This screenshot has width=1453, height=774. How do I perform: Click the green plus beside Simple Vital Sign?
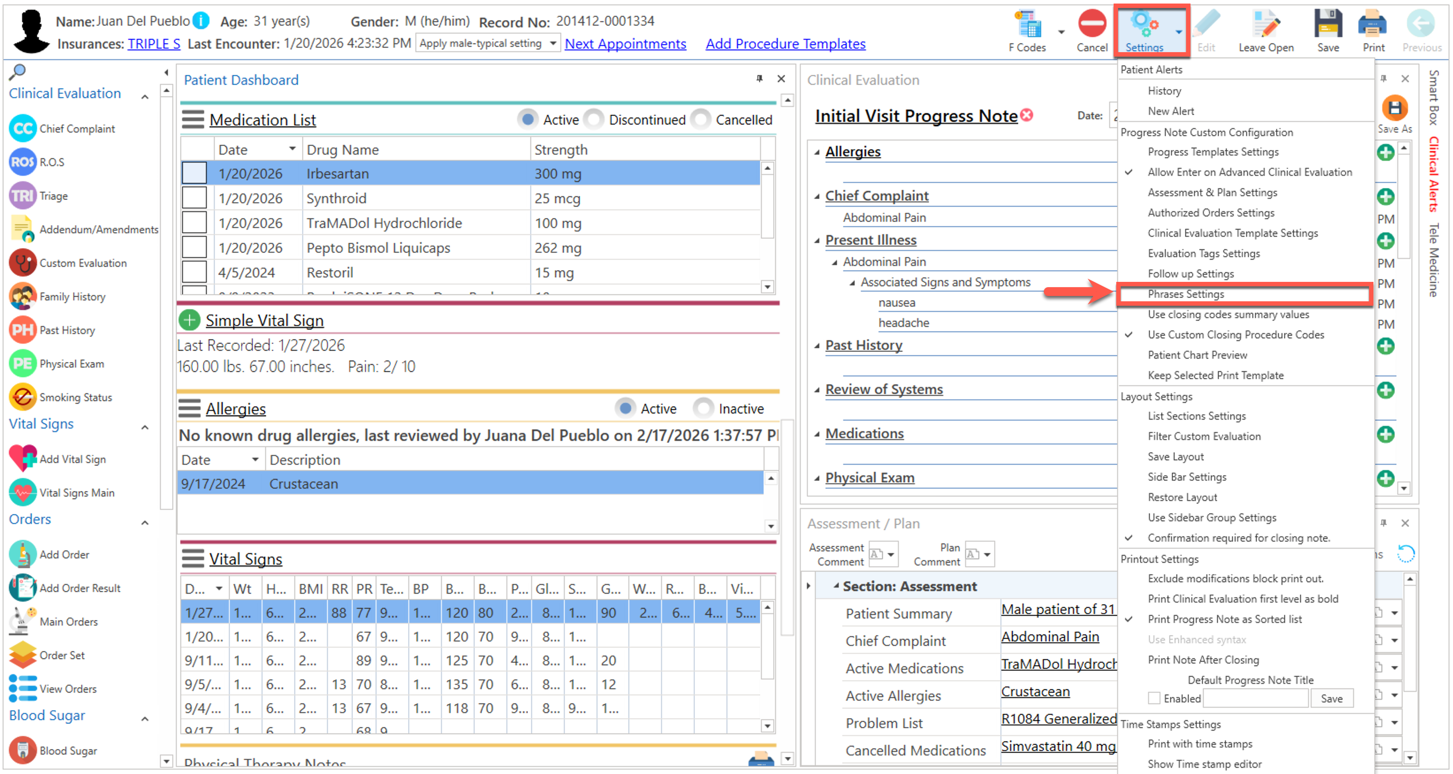(190, 320)
